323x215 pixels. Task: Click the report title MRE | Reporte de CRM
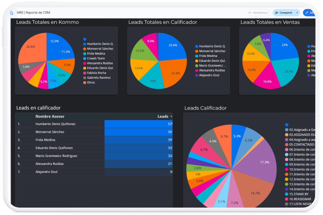[x=33, y=13]
